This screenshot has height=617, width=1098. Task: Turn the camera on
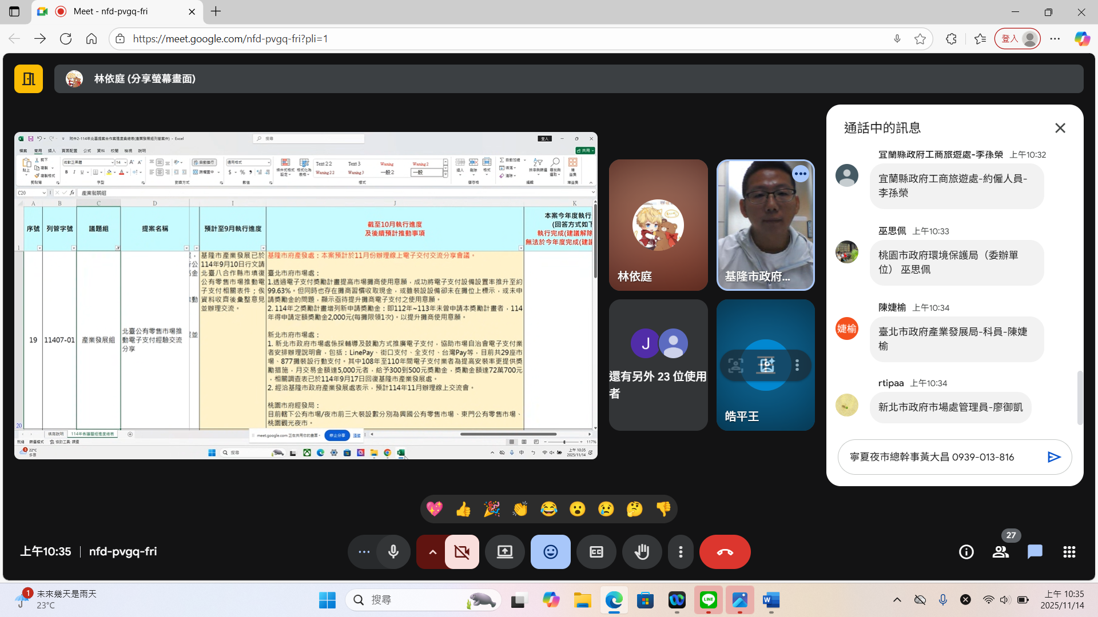[462, 552]
